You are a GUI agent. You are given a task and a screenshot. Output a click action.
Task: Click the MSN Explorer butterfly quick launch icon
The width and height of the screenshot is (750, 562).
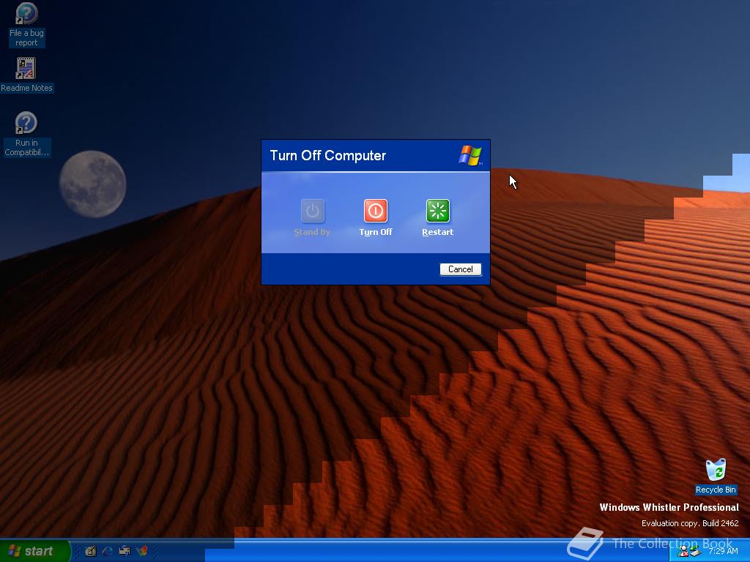[x=142, y=551]
